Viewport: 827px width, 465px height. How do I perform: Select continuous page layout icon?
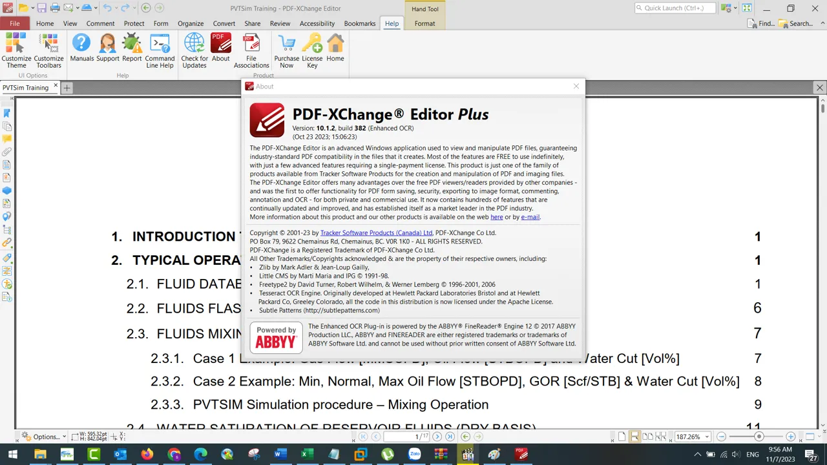(634, 437)
